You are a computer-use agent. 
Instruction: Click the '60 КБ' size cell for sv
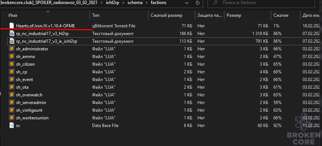coord(262,126)
